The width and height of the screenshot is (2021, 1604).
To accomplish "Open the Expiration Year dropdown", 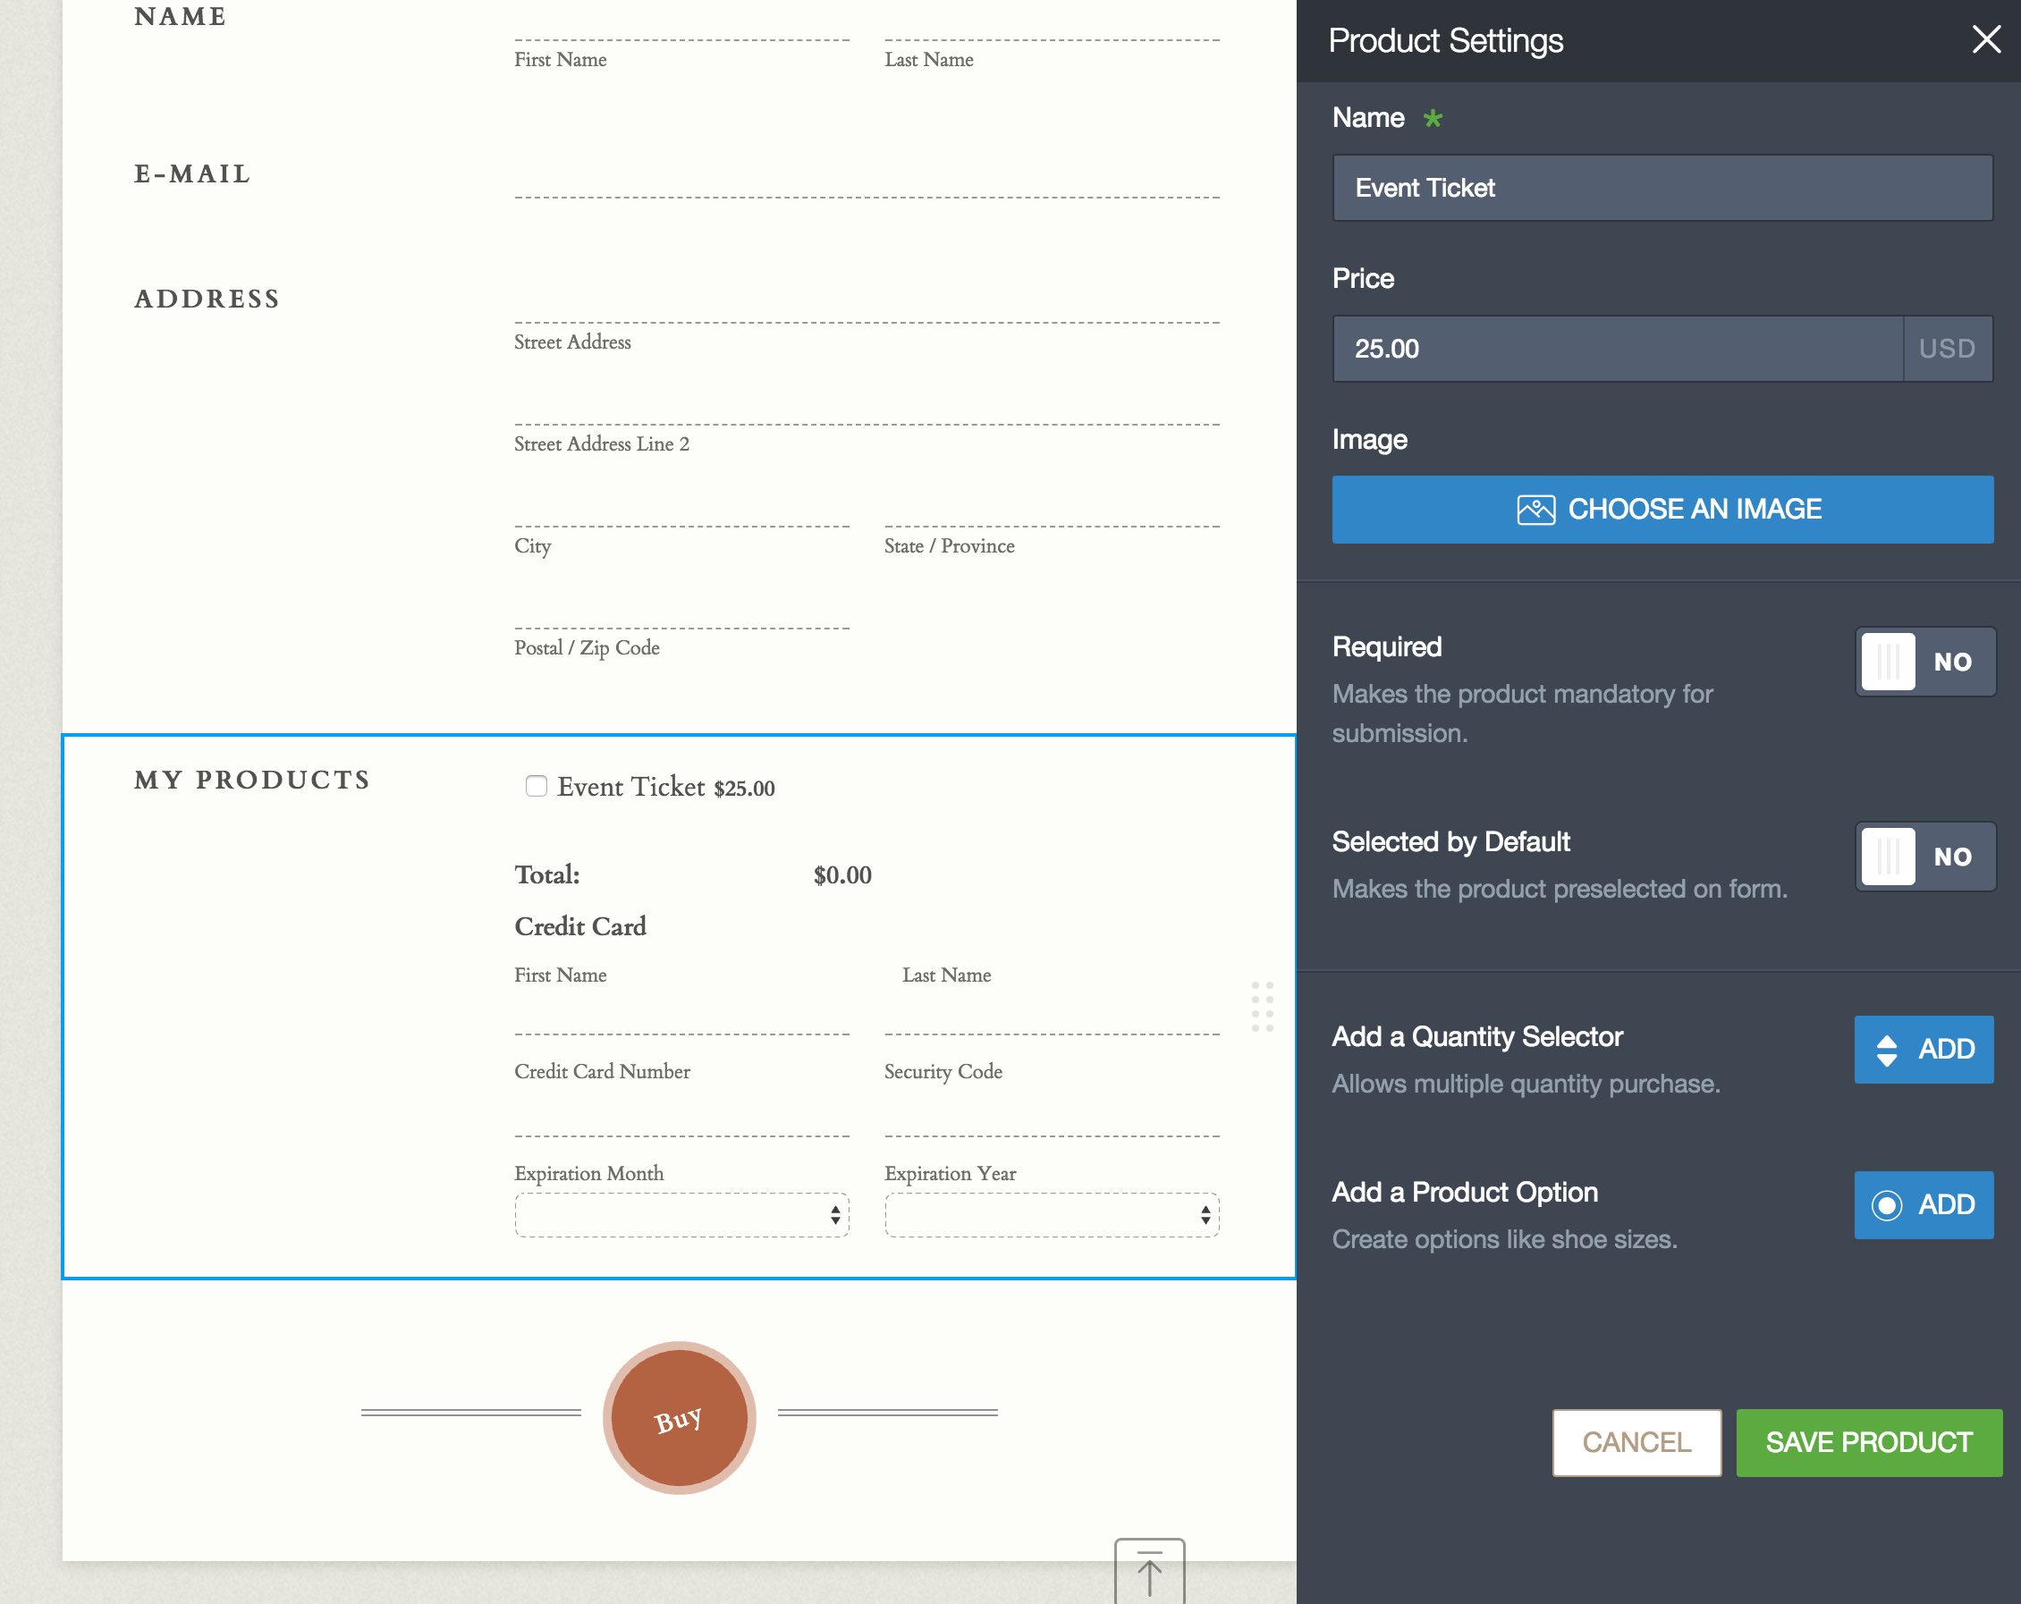I will coord(1051,1215).
